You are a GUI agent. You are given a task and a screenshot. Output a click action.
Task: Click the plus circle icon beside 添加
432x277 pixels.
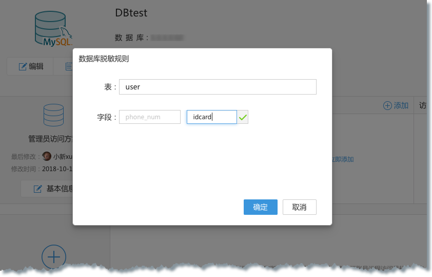[x=387, y=105]
